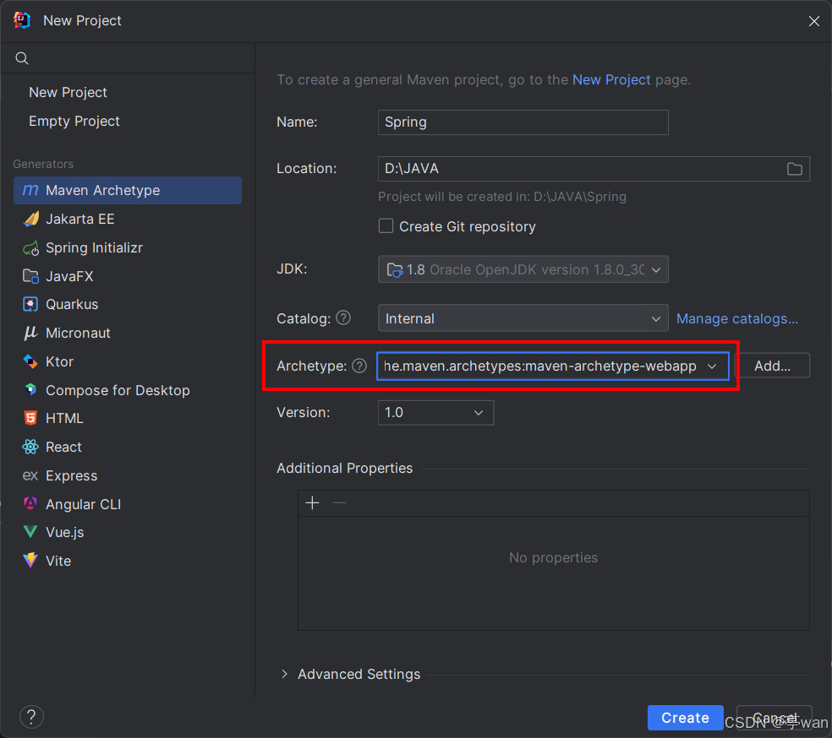Open help for Catalog field
832x738 pixels.
point(343,317)
